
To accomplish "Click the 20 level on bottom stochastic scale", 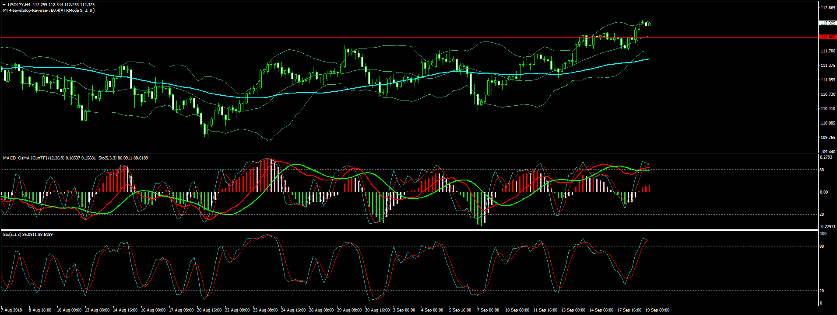I will tap(822, 291).
